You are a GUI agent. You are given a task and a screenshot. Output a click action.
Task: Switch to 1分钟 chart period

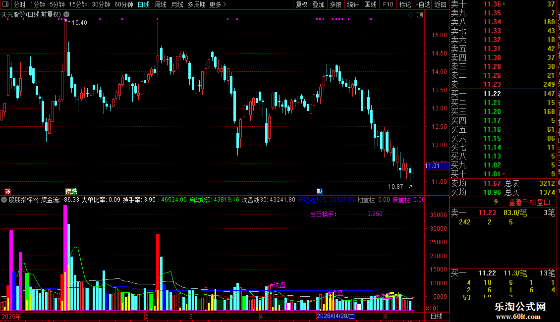(38, 4)
